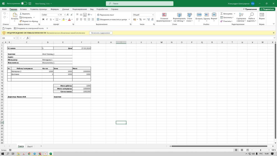Toggle bottom vertical alignment button
The image size is (277, 156).
click(x=85, y=15)
